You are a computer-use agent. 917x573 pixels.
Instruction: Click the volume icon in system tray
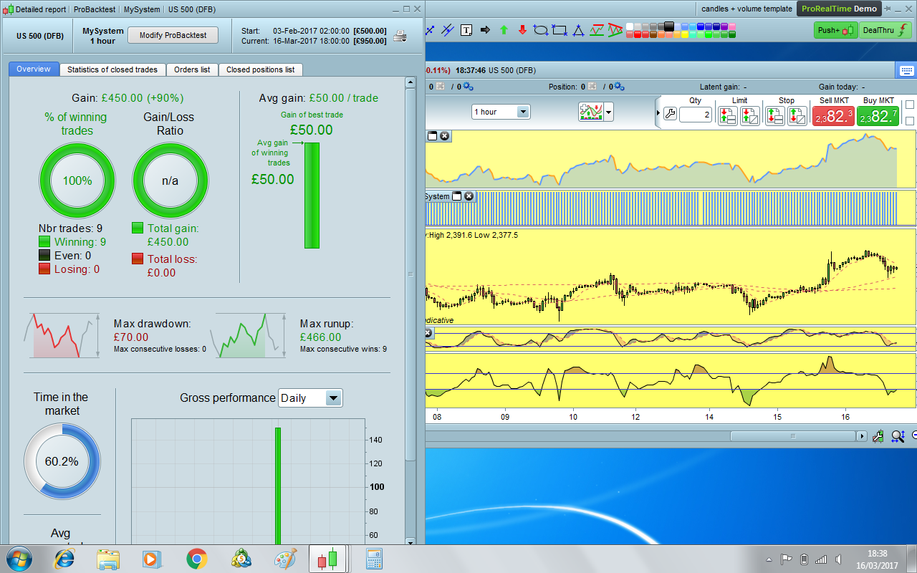840,559
